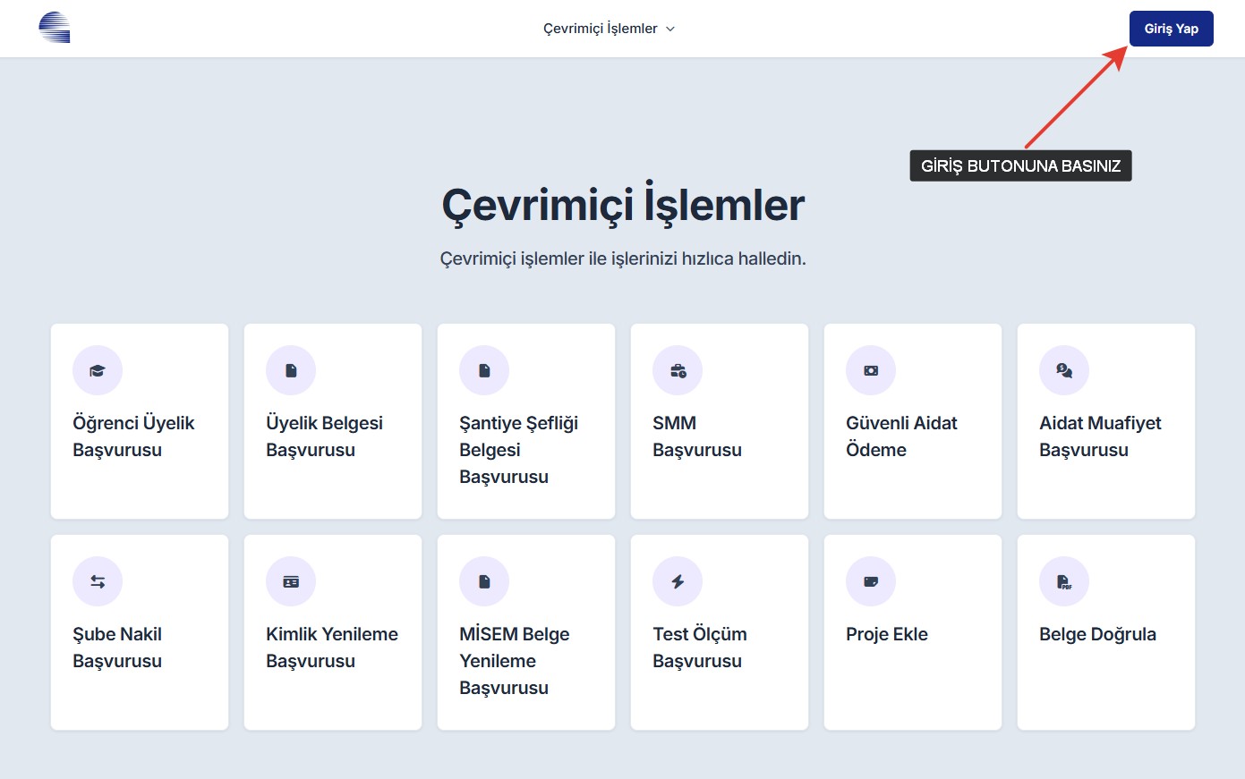The height and width of the screenshot is (779, 1245).
Task: Open the MİSEM Belge Yenileme Başvurusu link
Action: (514, 661)
